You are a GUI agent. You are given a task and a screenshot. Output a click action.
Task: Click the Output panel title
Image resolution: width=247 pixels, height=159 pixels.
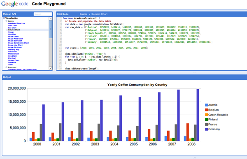click(7, 77)
